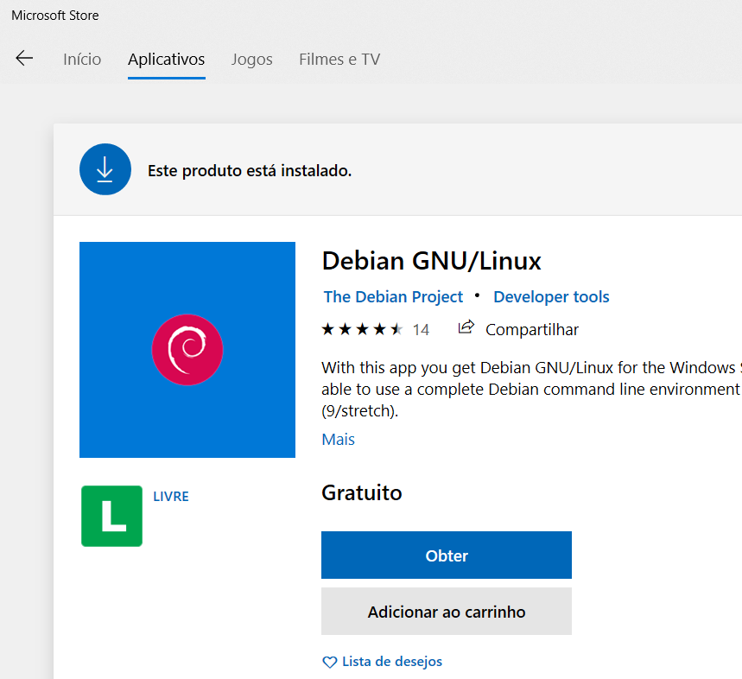The width and height of the screenshot is (742, 679).
Task: Click the share arrow icon
Action: pyautogui.click(x=466, y=327)
